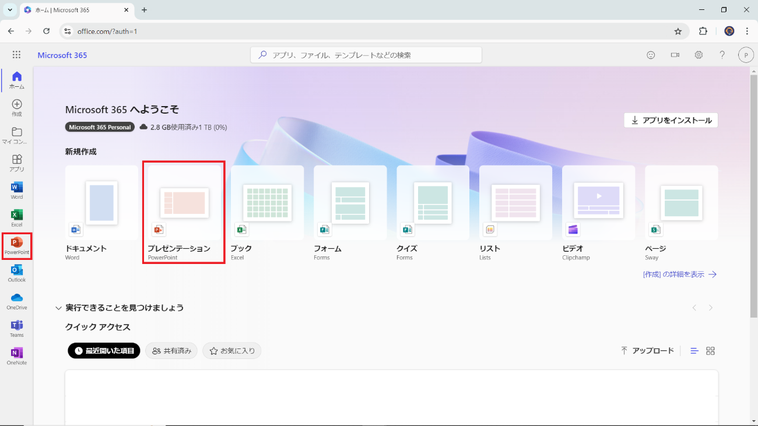Launch Word from the sidebar

(x=17, y=191)
